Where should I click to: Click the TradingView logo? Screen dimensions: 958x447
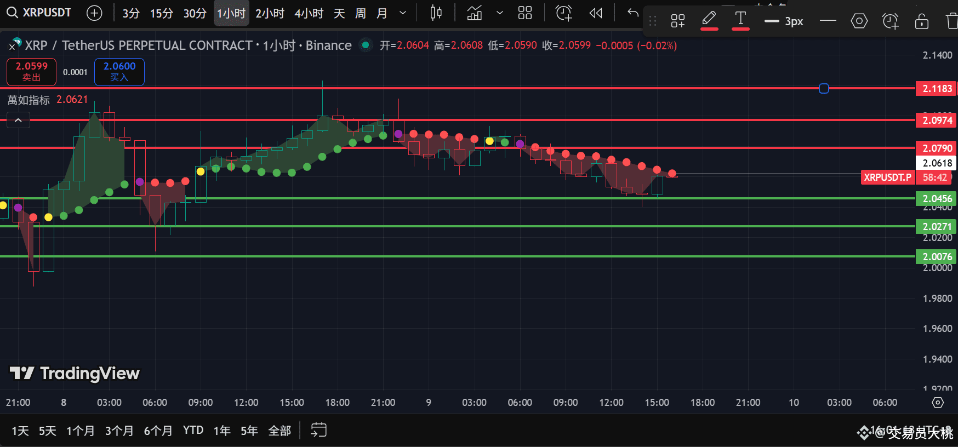pos(75,374)
